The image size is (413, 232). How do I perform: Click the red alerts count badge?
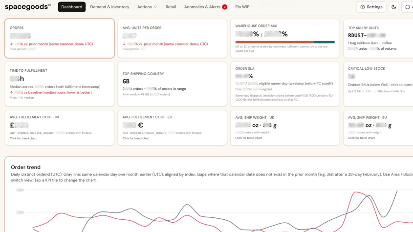pyautogui.click(x=225, y=7)
